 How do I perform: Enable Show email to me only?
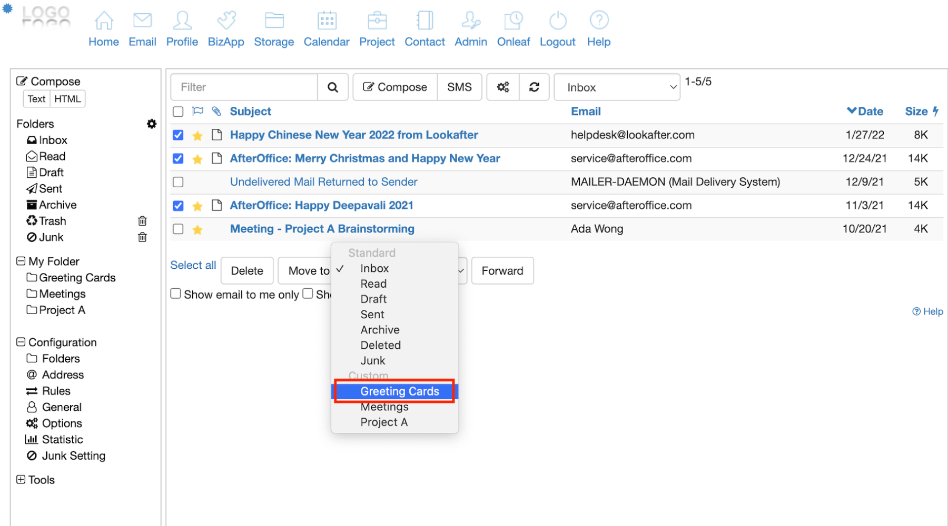point(176,294)
